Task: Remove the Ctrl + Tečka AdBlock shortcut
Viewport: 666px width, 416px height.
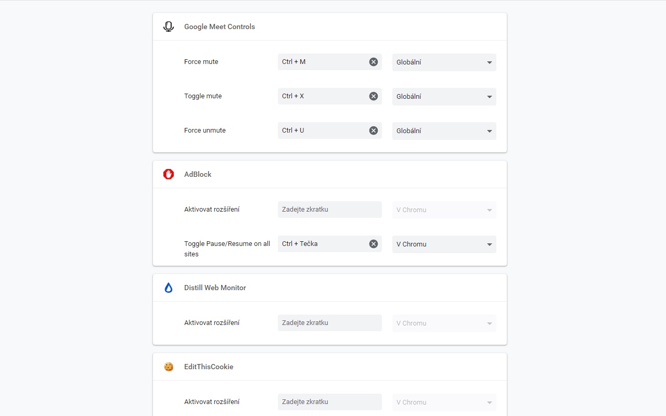Action: (374, 244)
